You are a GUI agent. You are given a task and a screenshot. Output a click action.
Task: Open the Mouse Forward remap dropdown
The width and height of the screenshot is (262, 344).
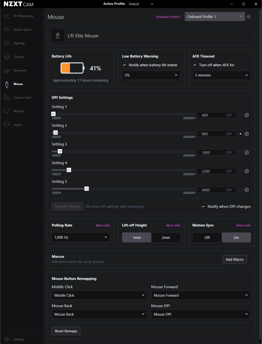[201, 295]
